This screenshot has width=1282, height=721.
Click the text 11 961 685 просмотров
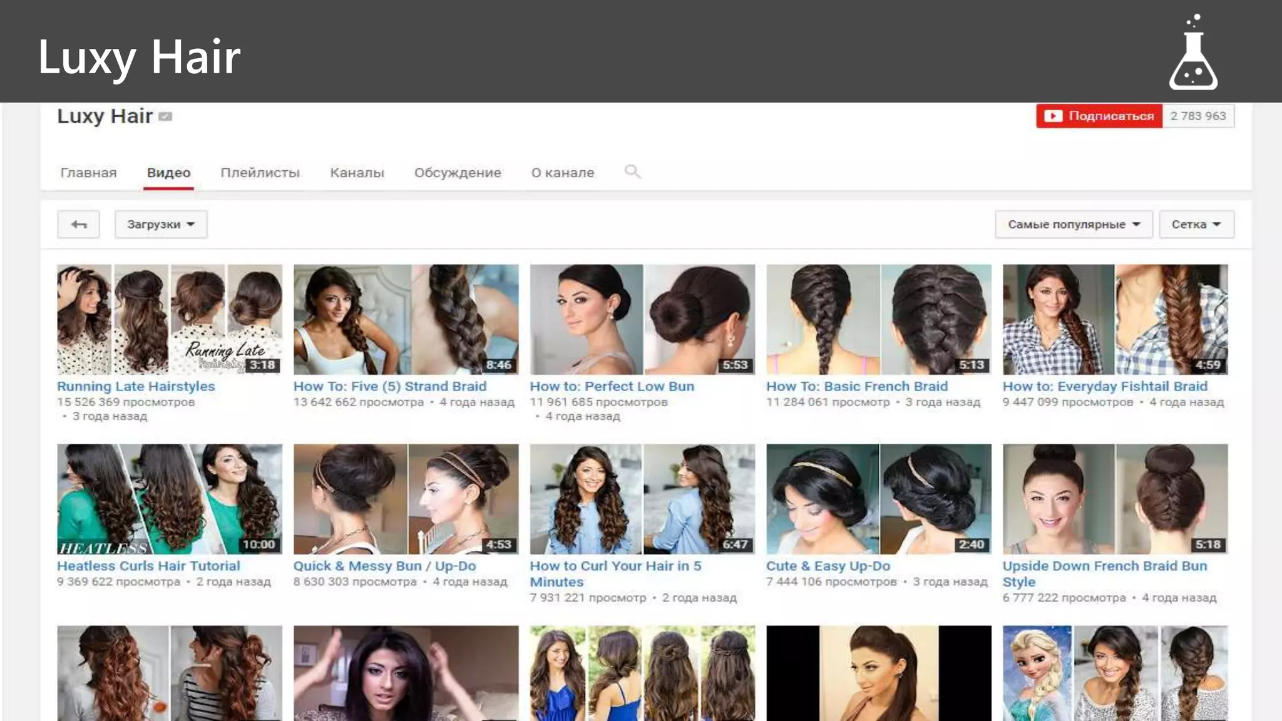point(599,402)
